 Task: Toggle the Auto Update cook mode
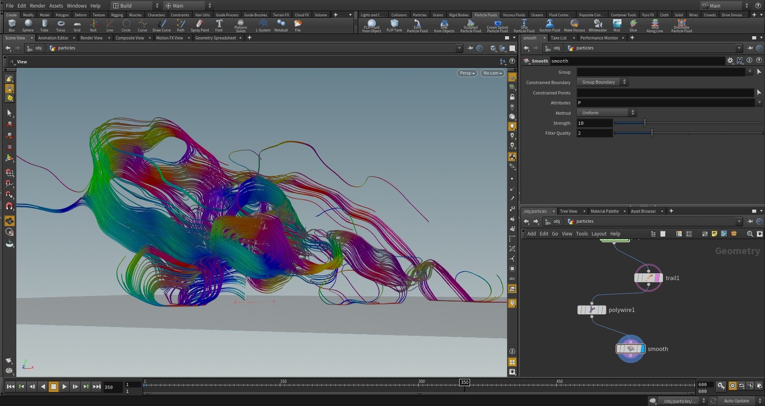[737, 401]
